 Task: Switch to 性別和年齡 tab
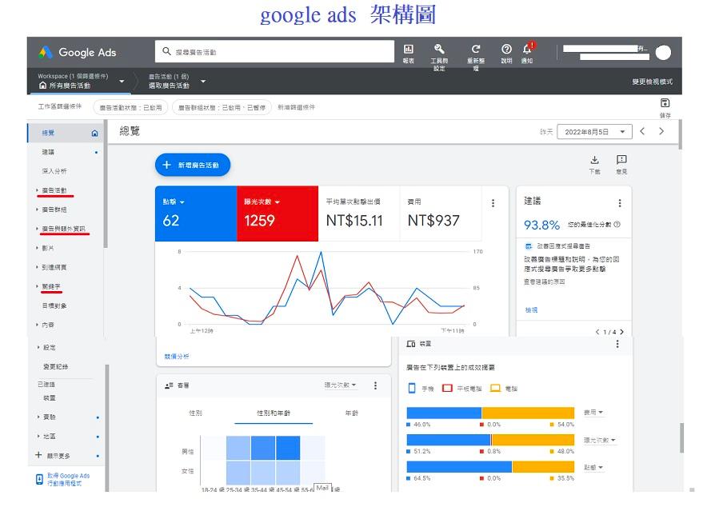(x=274, y=413)
